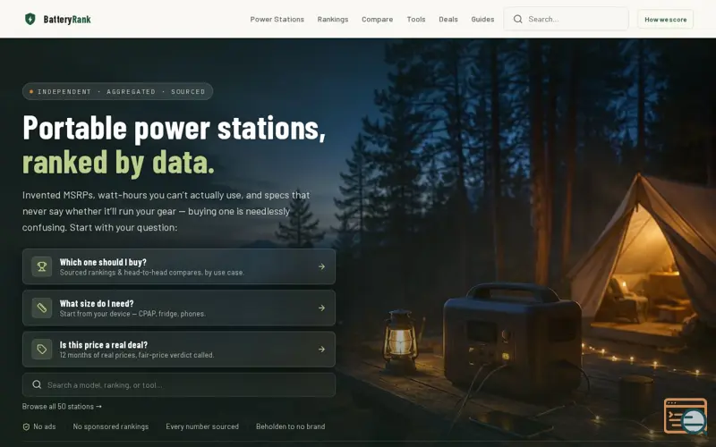Go to the Deals page
716x447 pixels.
448,19
